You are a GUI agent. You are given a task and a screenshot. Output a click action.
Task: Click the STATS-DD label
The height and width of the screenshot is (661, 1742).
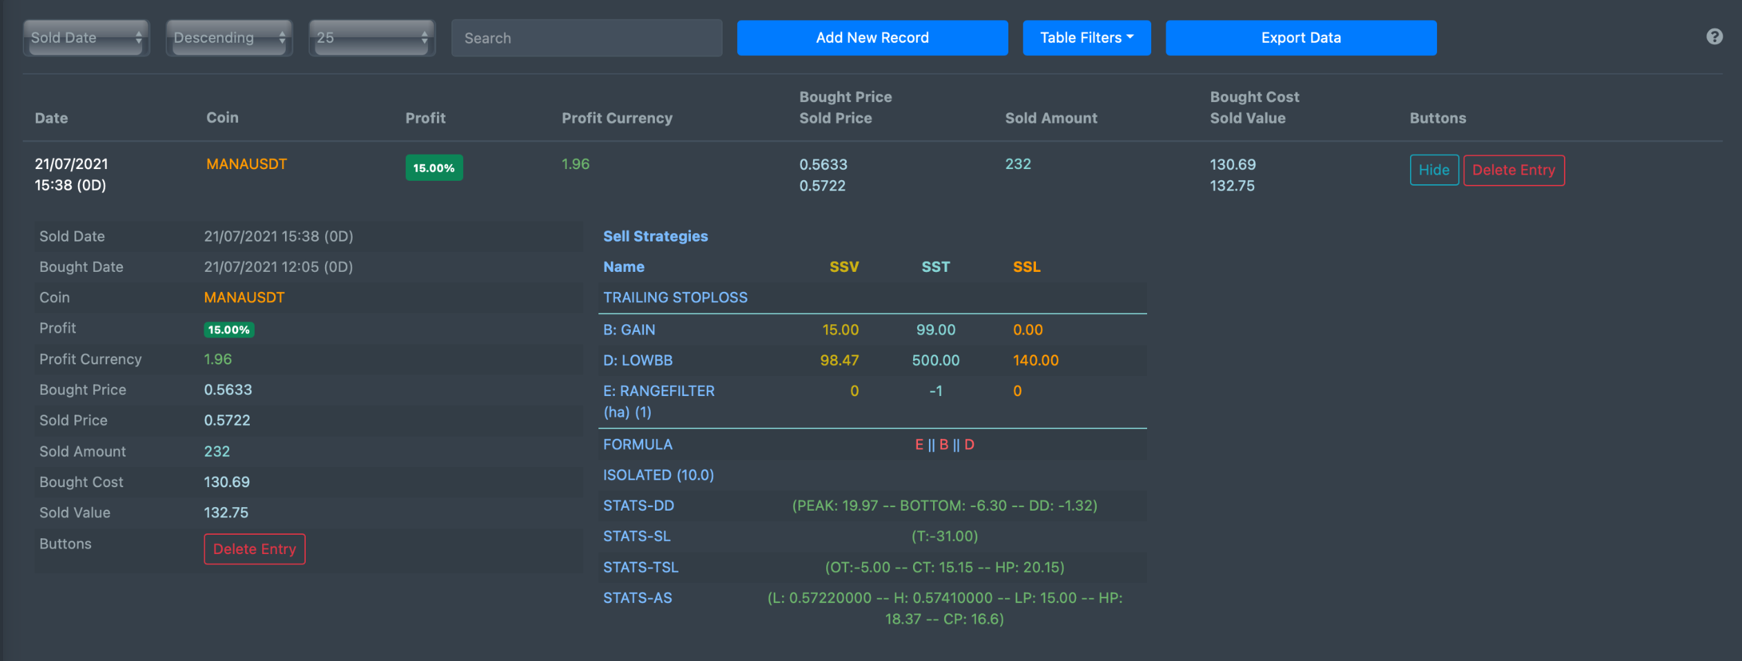638,506
